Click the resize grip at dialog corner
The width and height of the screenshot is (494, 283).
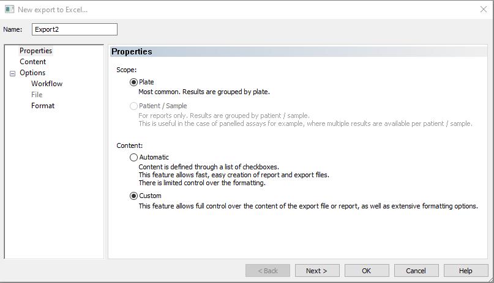(x=490, y=279)
